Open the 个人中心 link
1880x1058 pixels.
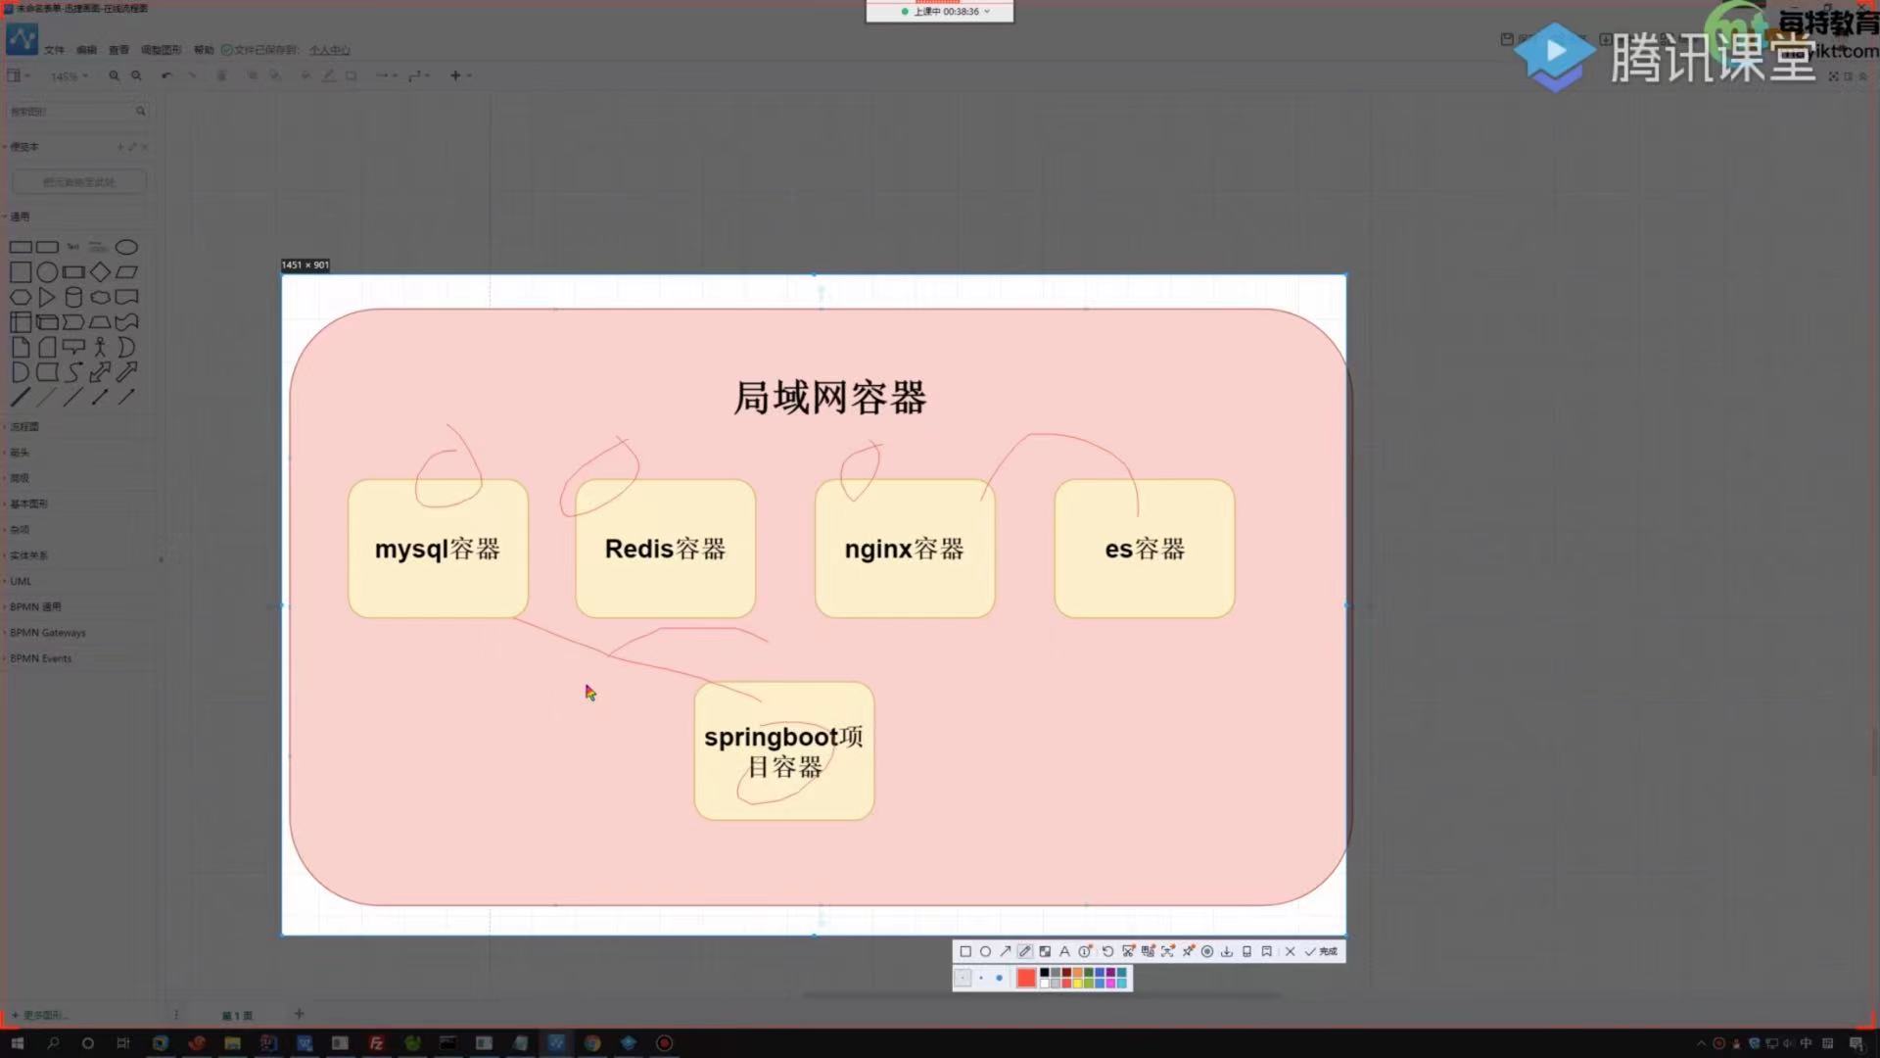click(329, 50)
